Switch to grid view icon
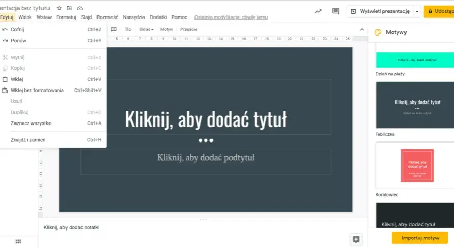The height and width of the screenshot is (248, 454). coord(18,241)
